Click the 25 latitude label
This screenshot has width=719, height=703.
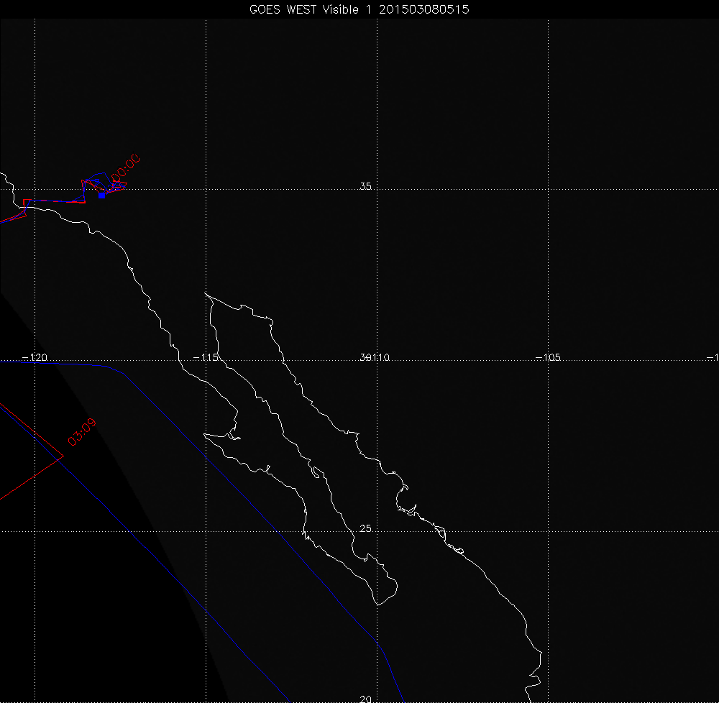click(x=365, y=529)
